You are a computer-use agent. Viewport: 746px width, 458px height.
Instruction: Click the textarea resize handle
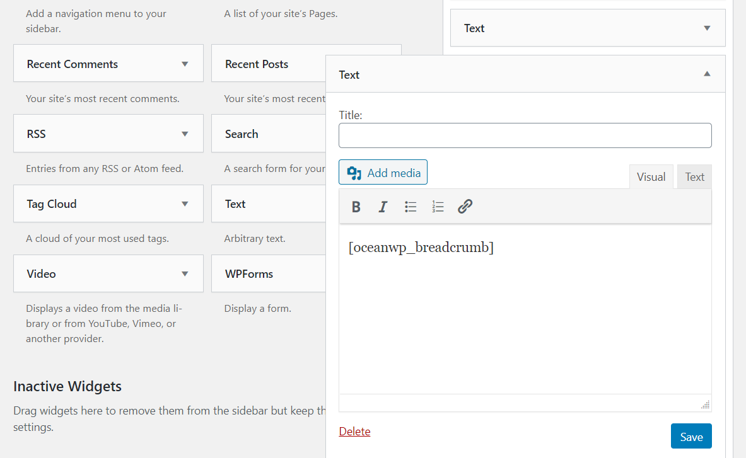click(706, 404)
